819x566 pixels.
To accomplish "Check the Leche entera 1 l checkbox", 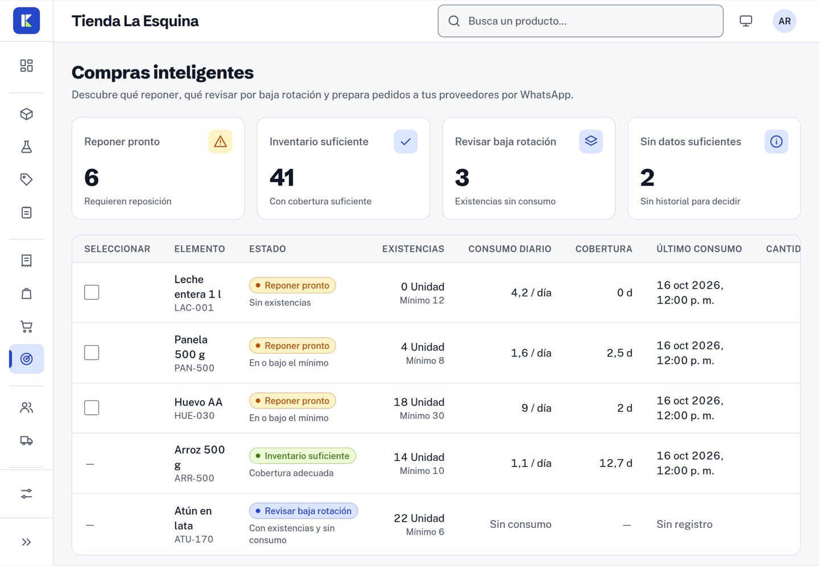I will 92,292.
